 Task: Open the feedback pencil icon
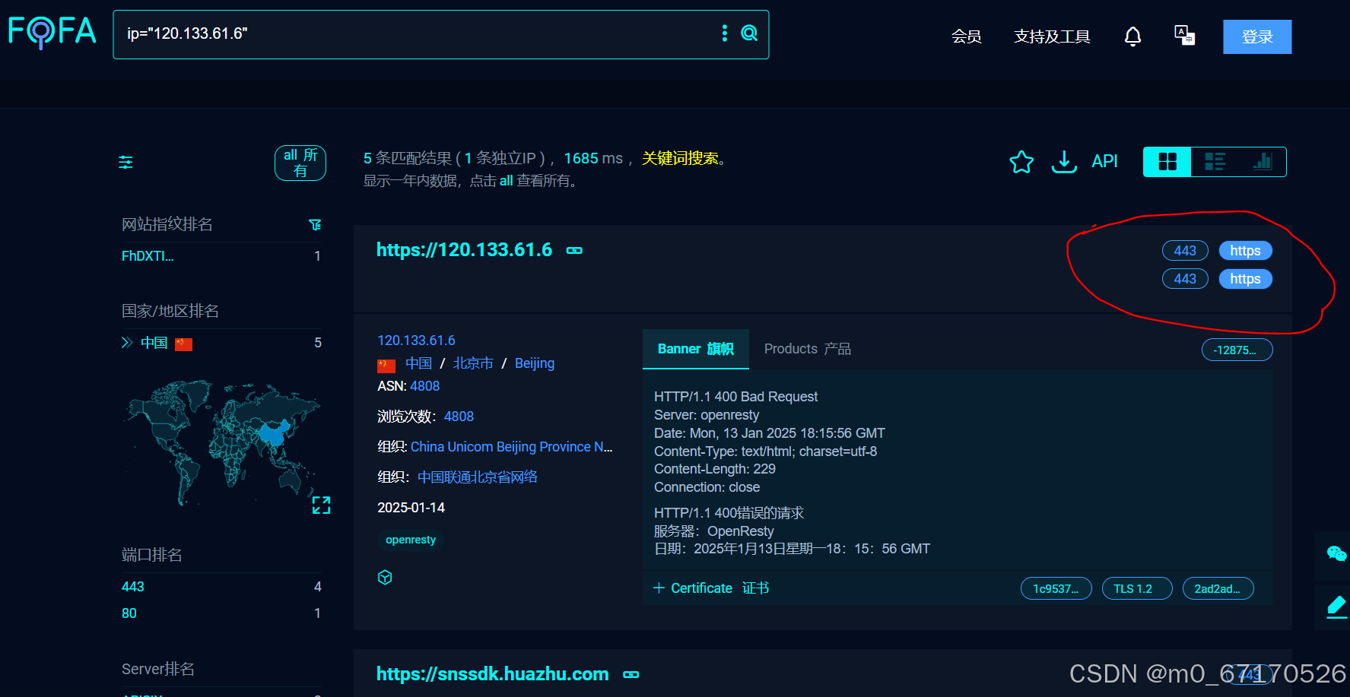[1336, 607]
